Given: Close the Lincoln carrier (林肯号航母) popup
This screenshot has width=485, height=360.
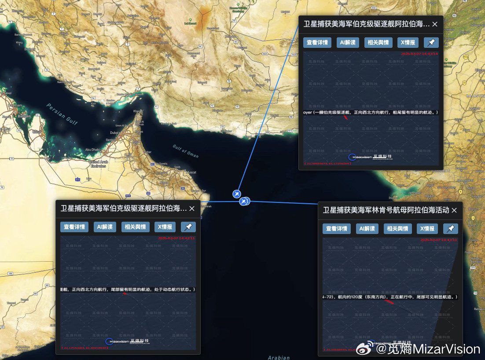Looking at the screenshot, I should (x=454, y=210).
